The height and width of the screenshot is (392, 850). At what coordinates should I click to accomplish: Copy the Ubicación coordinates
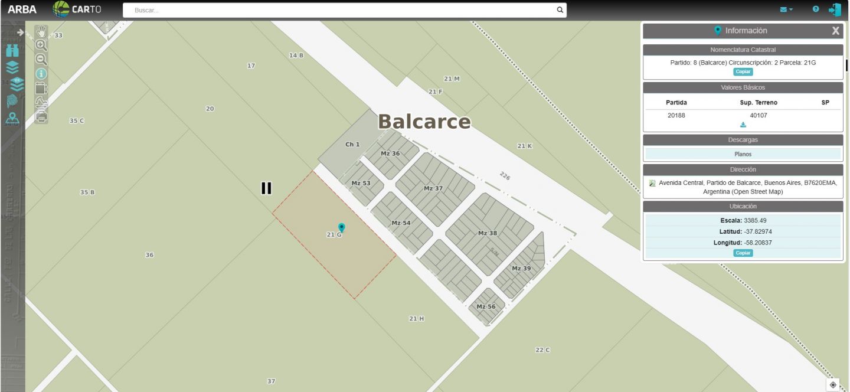coord(743,253)
